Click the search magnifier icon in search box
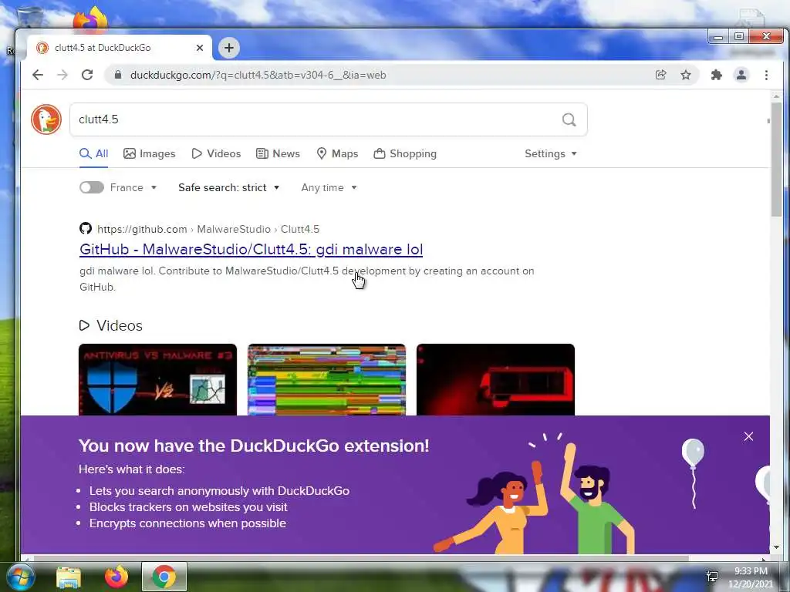The height and width of the screenshot is (592, 790). 569,119
